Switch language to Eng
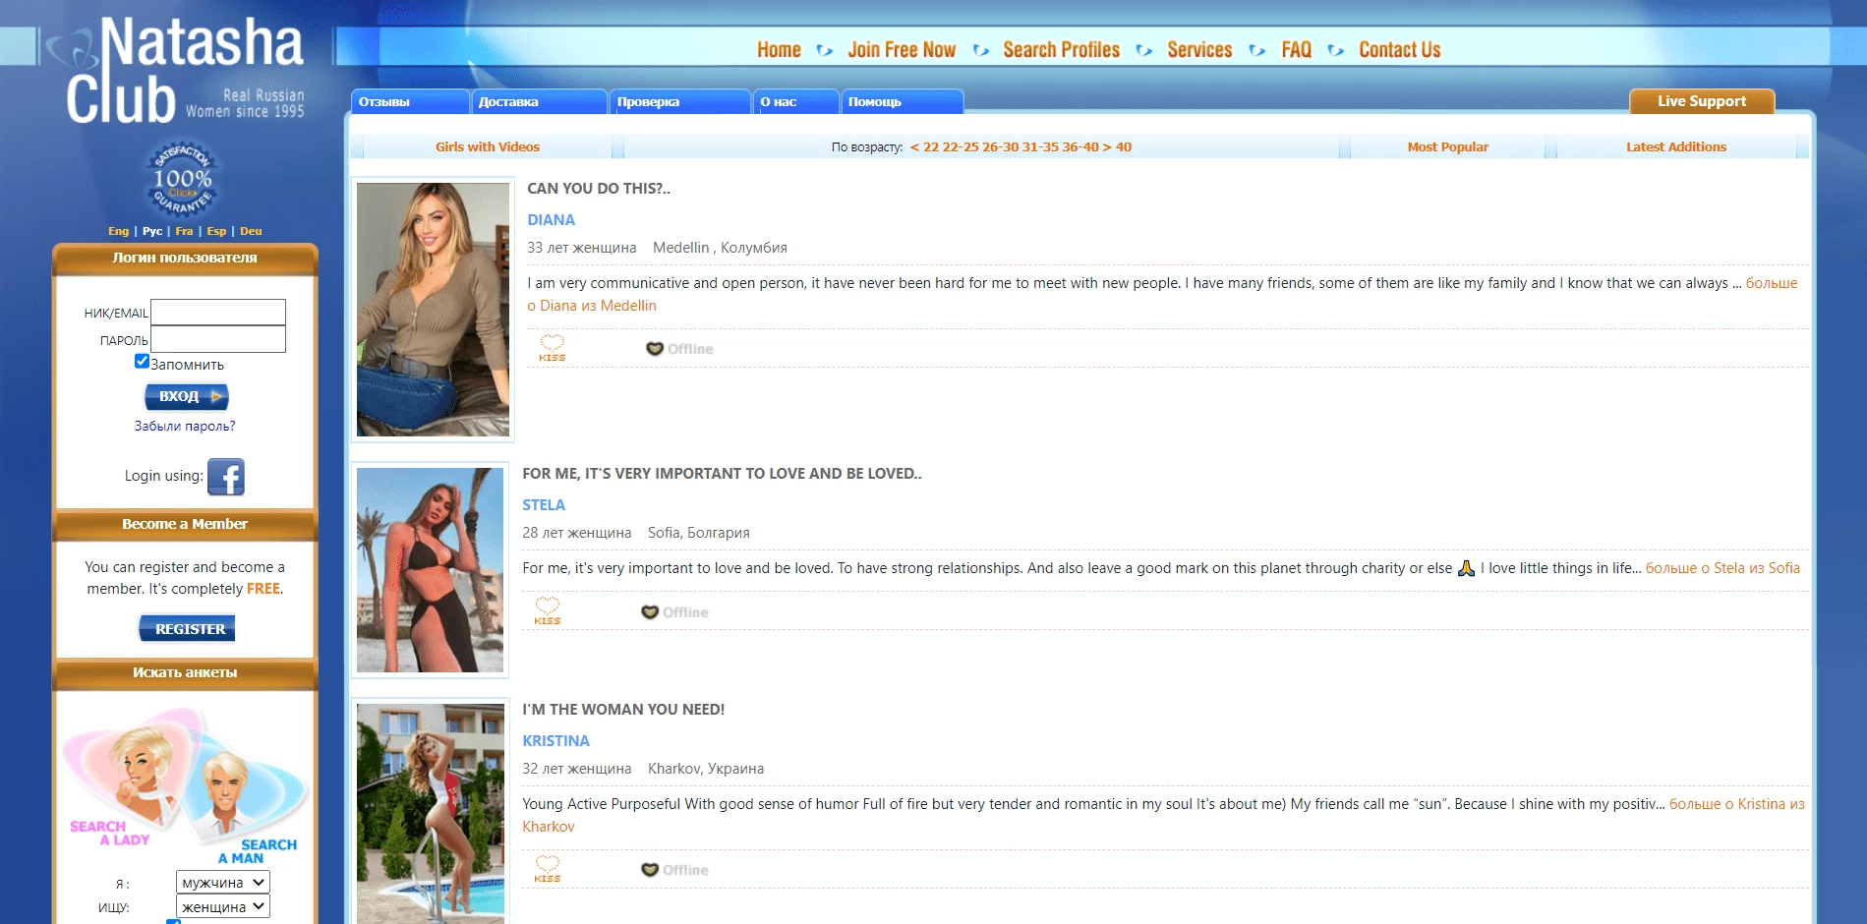The width and height of the screenshot is (1867, 924). pyautogui.click(x=118, y=231)
